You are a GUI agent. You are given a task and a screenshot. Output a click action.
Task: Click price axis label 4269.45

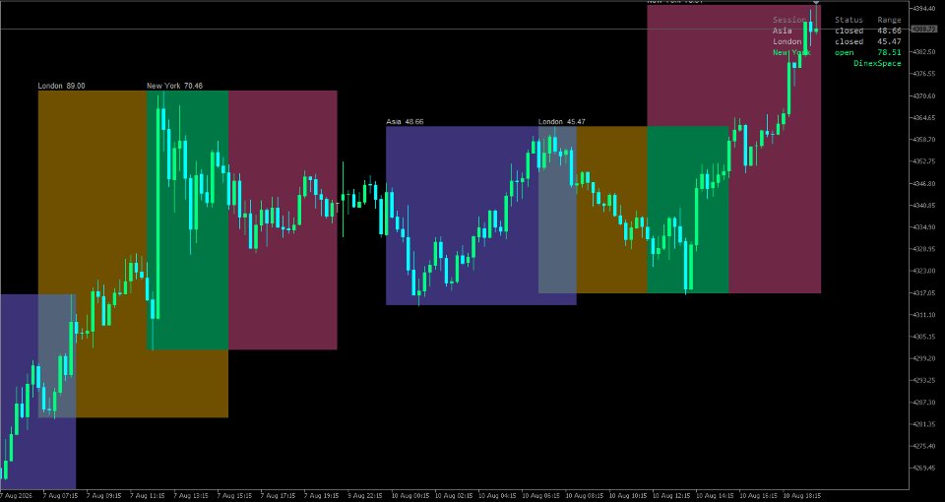[x=924, y=468]
